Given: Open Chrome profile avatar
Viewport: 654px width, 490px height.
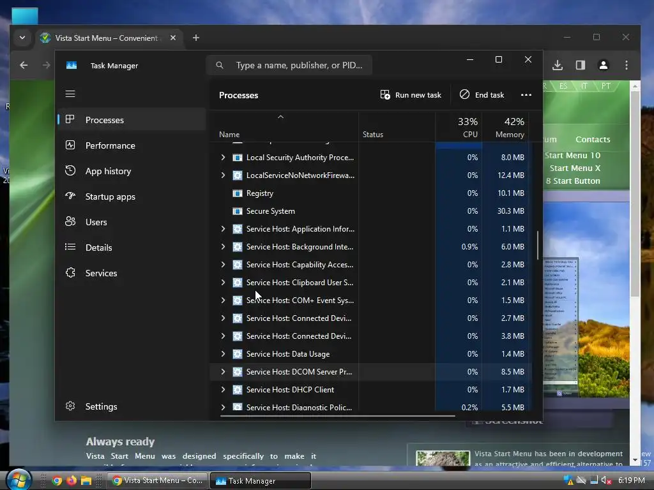Looking at the screenshot, I should pos(603,65).
